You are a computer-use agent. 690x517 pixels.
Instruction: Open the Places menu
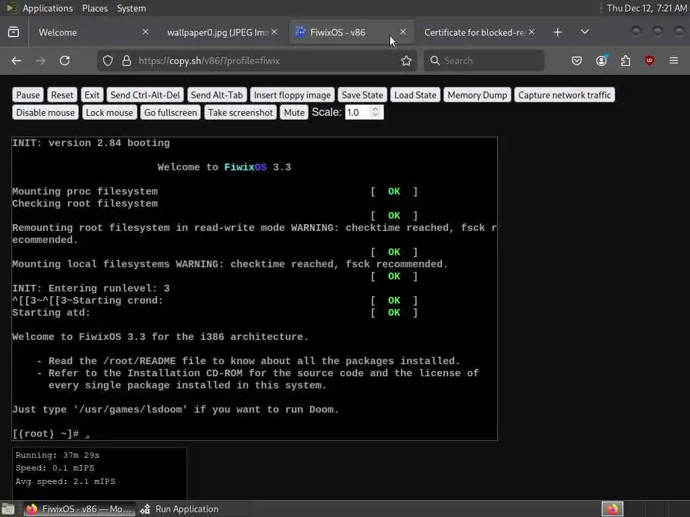[94, 8]
